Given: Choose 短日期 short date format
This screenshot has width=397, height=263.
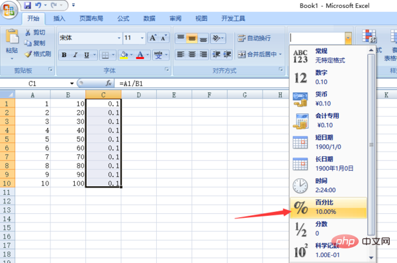Looking at the screenshot, I should point(328,142).
